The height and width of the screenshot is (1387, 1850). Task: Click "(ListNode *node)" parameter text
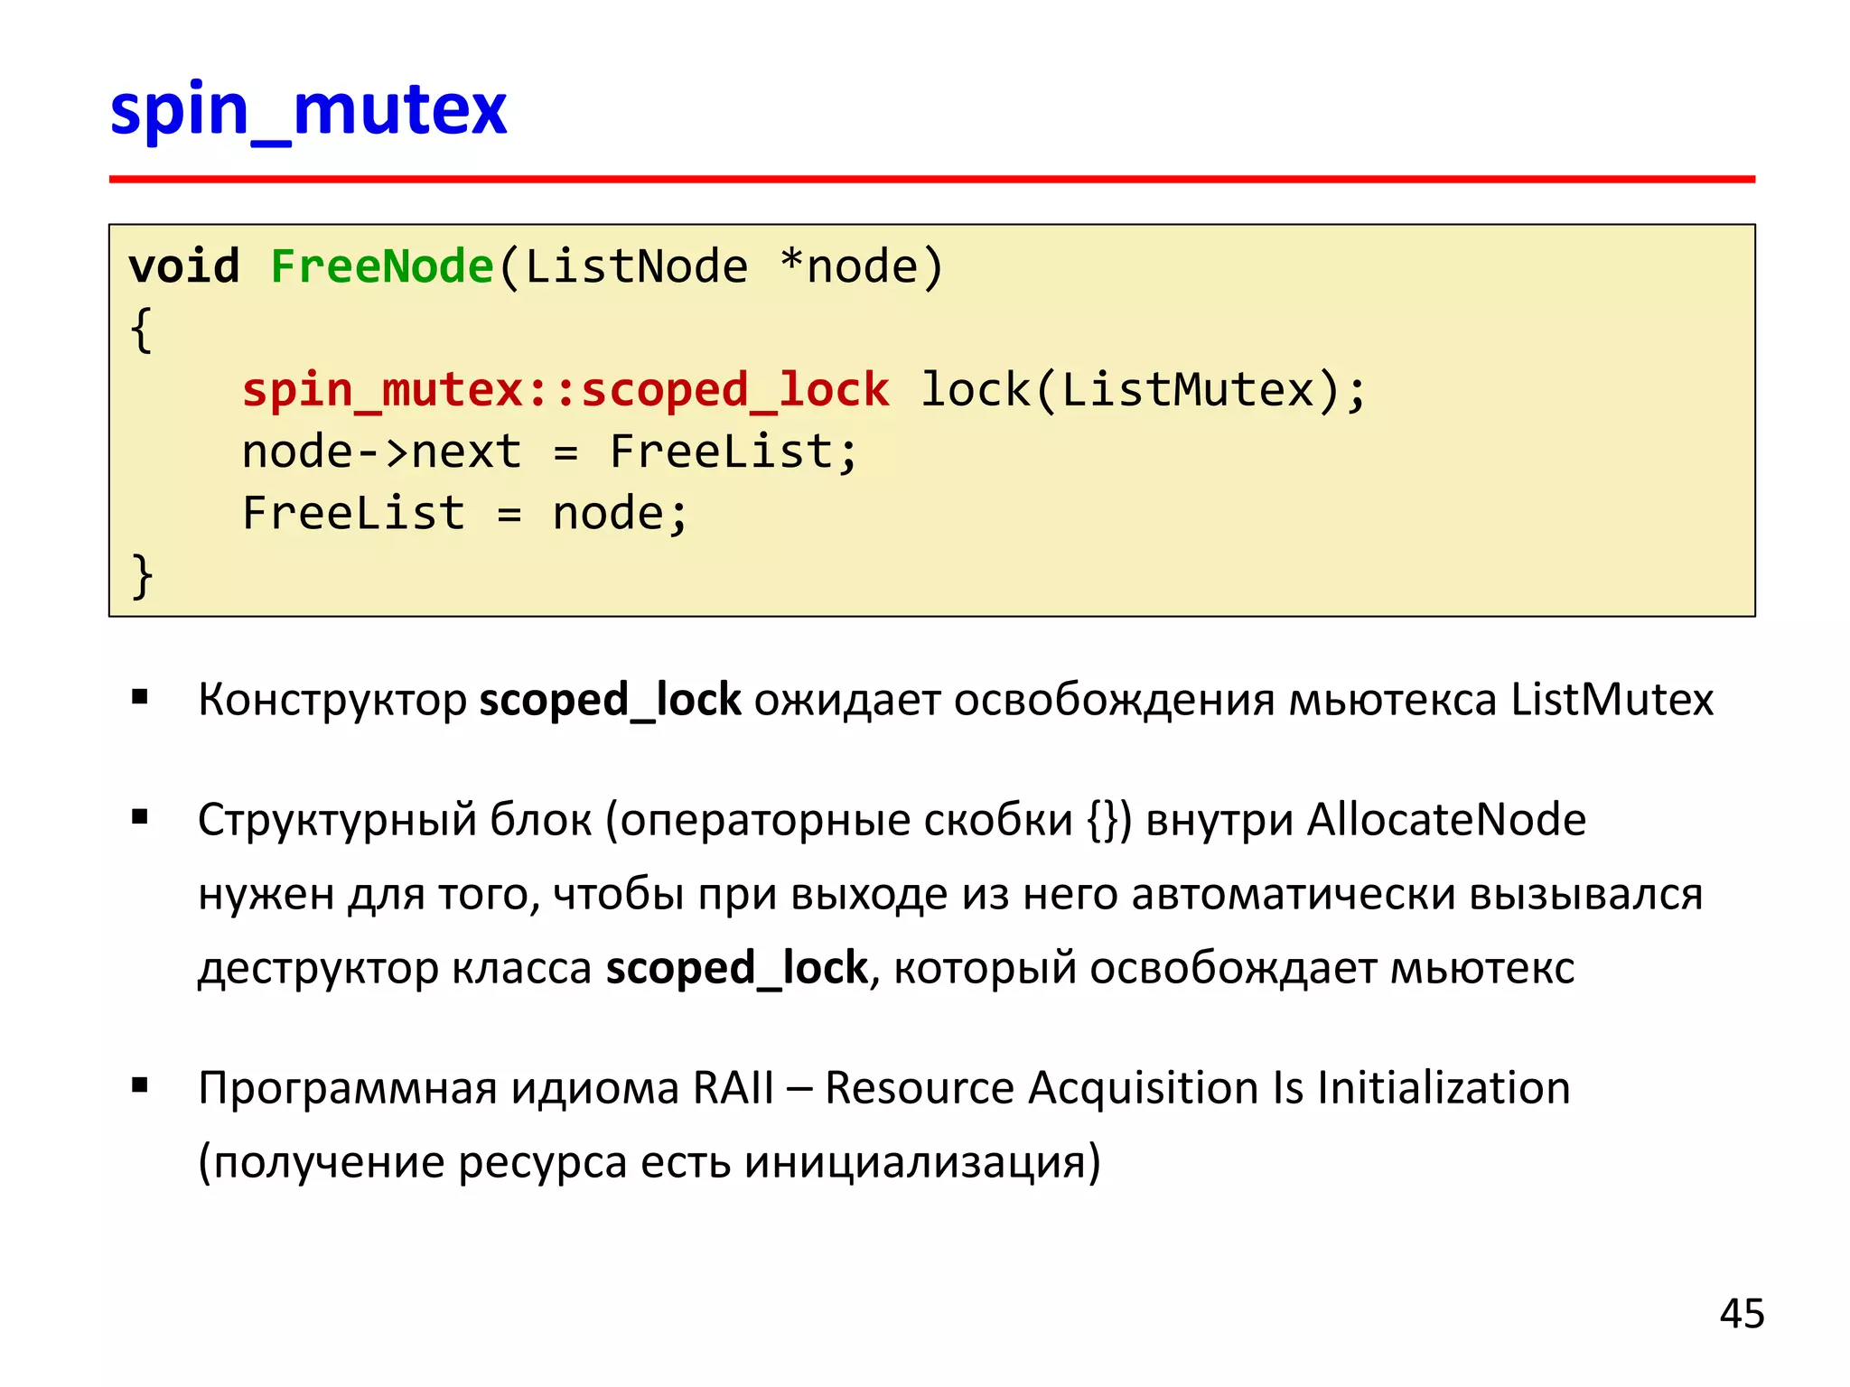[x=721, y=267]
